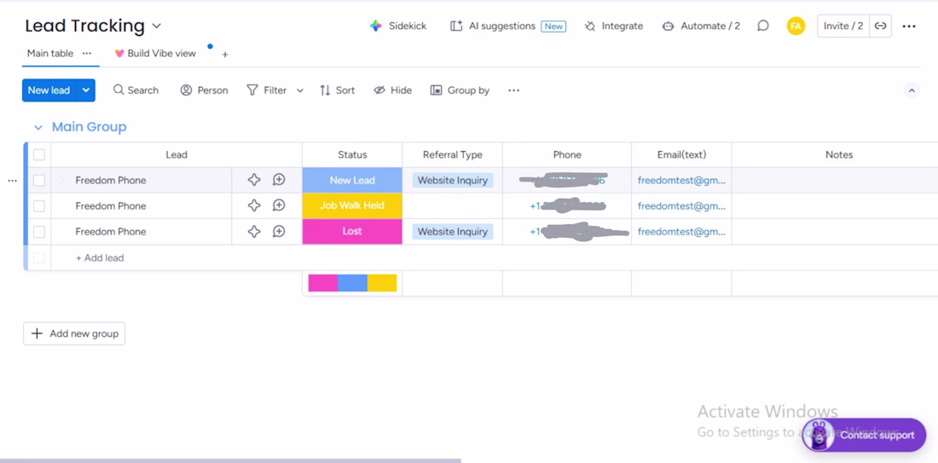Open updates bubble in Job Walk Held row
The height and width of the screenshot is (463, 938).
tap(279, 205)
